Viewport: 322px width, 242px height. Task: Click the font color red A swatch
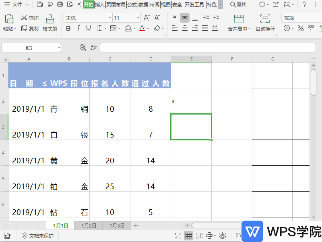(142, 28)
